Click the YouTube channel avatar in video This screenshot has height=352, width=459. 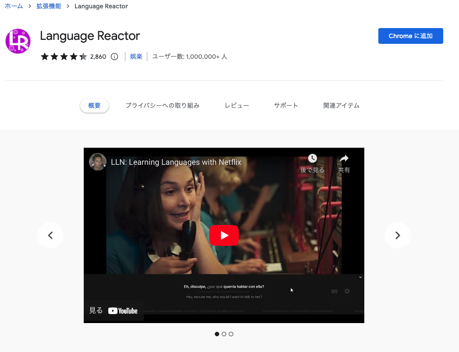click(97, 162)
